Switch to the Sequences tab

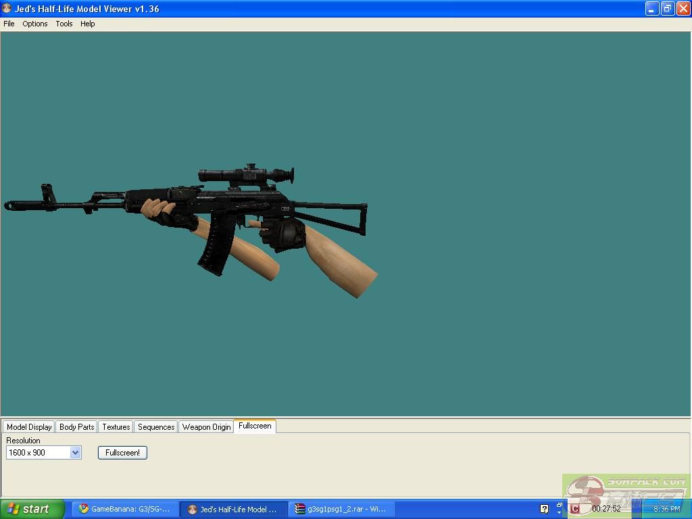click(x=156, y=427)
